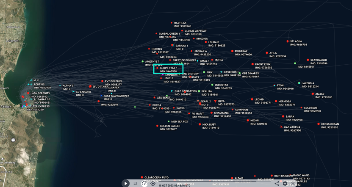Click the SFL OTTAWA vessel label
Image resolution: width=352 pixels, height=187 pixels.
tap(100, 87)
